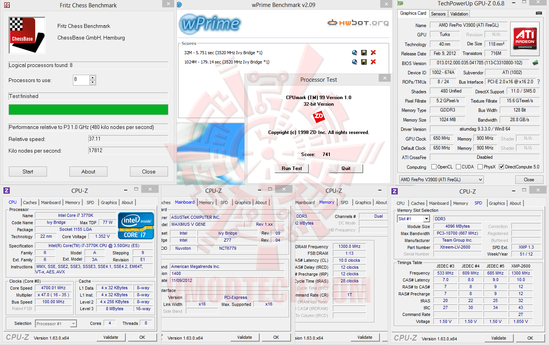This screenshot has height=345, width=549.
Task: Start the Fritz Chess Benchmark
Action: pos(28,172)
